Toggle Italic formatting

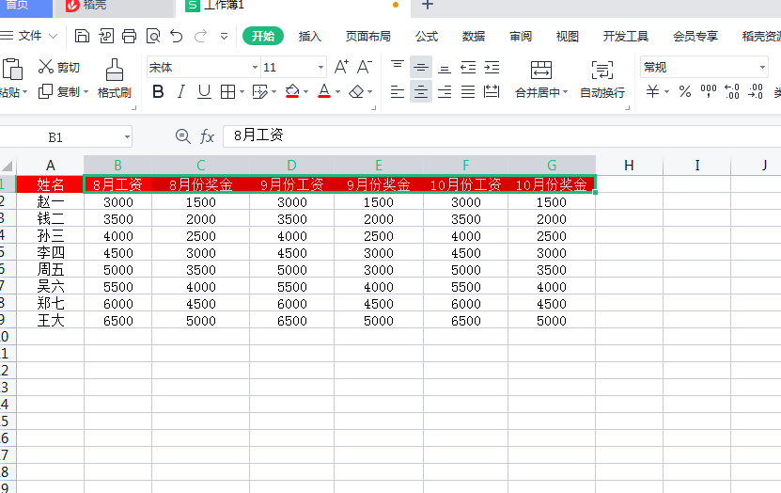[181, 91]
